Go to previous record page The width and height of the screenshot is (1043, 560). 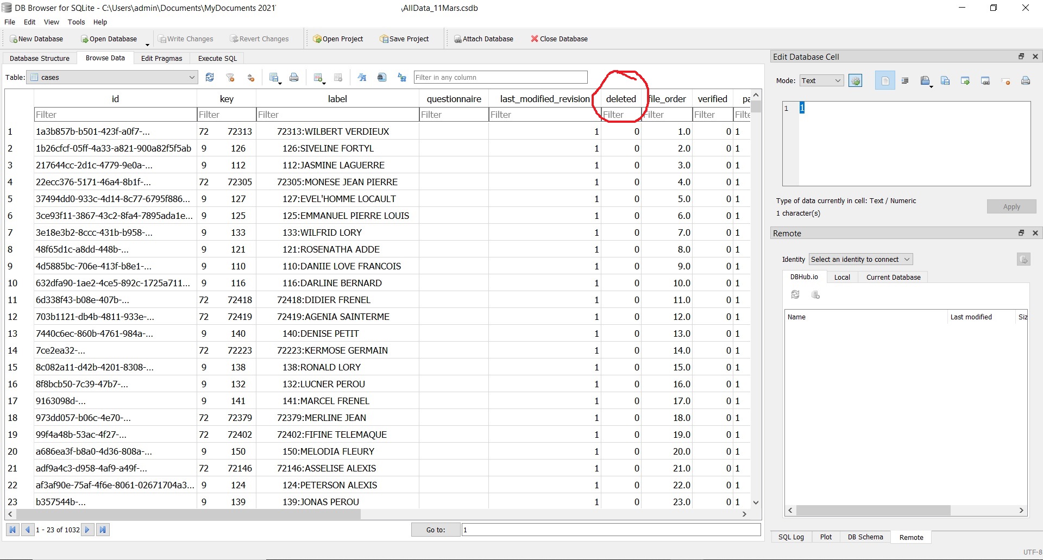click(28, 530)
